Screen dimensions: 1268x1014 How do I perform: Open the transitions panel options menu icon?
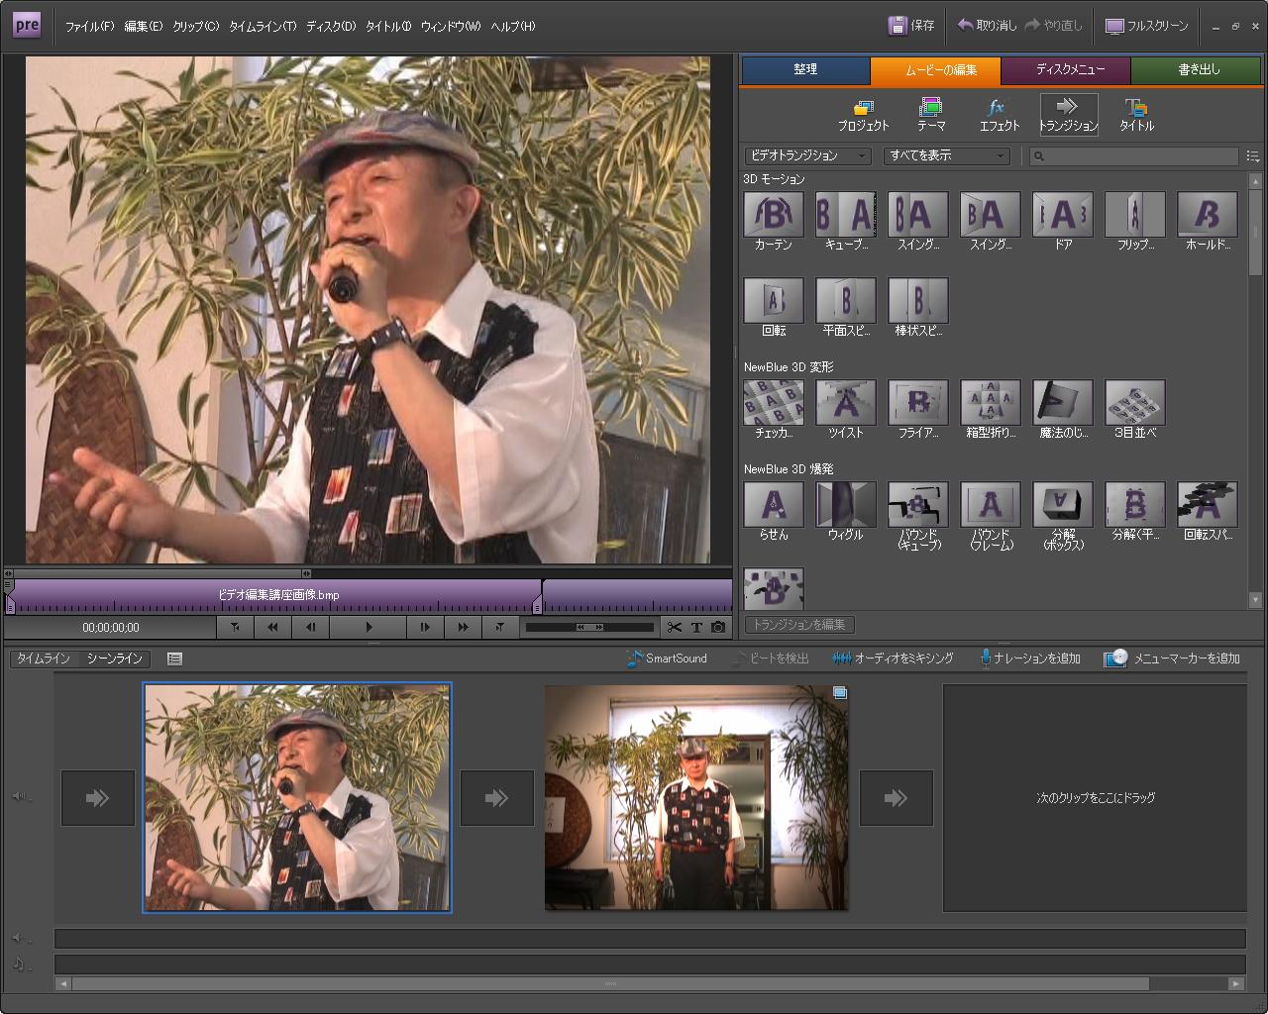[x=1253, y=156]
